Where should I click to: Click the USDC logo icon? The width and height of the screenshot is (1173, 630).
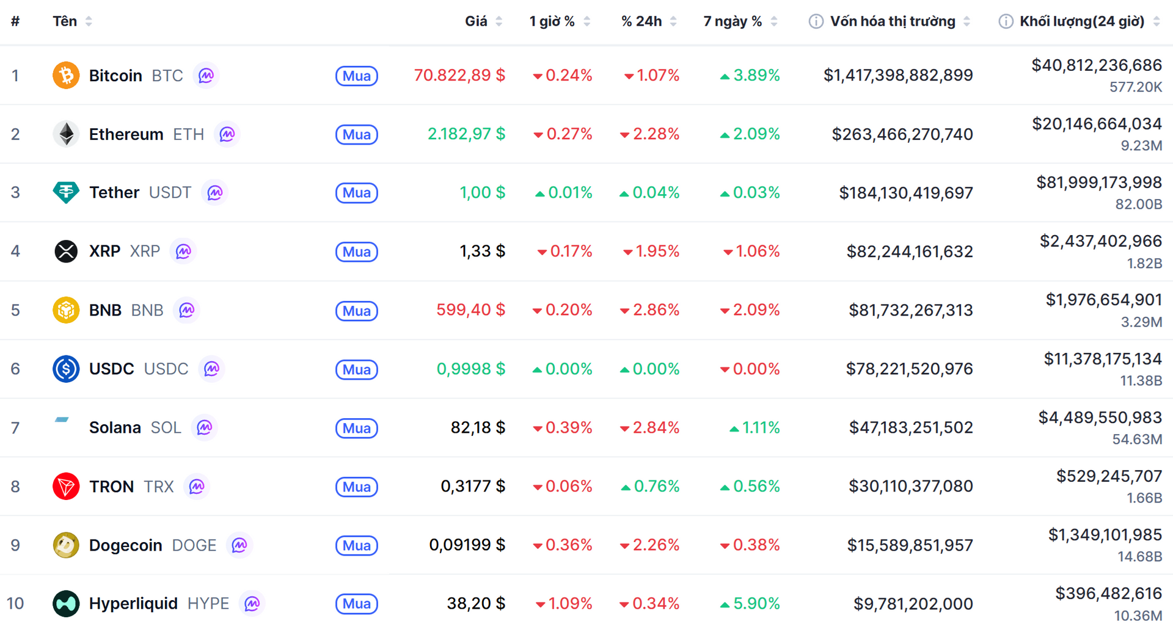pyautogui.click(x=66, y=369)
